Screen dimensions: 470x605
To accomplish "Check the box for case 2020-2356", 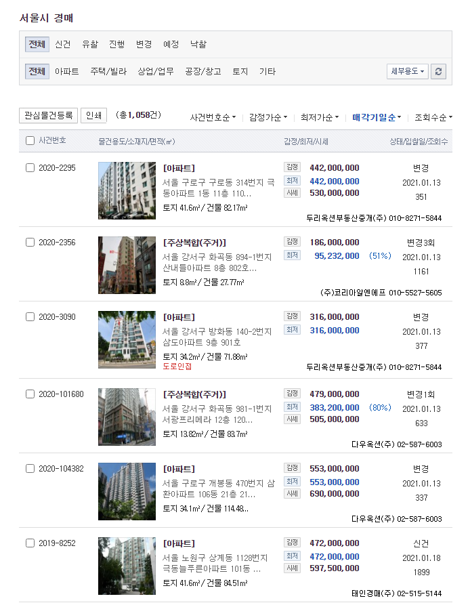I will tap(30, 243).
